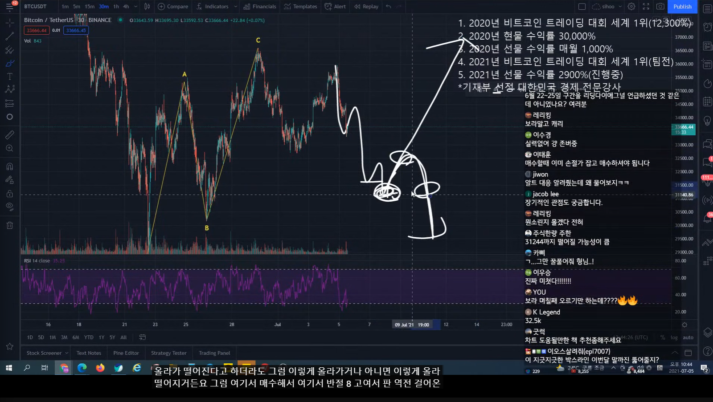Switch to the 15m timeframe

[x=90, y=7]
